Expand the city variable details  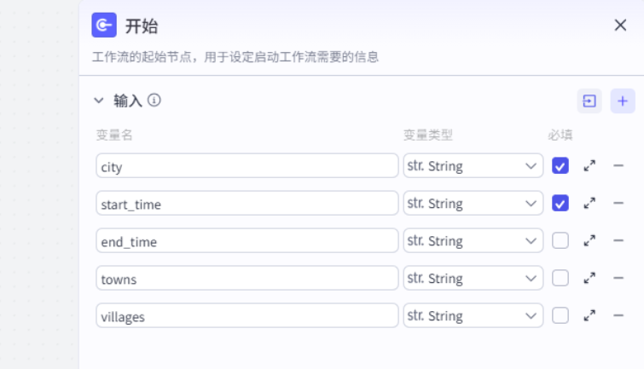[589, 166]
